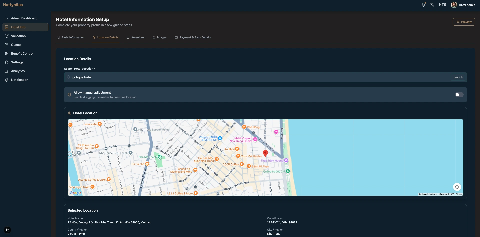
Task: Select the Hotel Info sidebar item
Action: [18, 27]
